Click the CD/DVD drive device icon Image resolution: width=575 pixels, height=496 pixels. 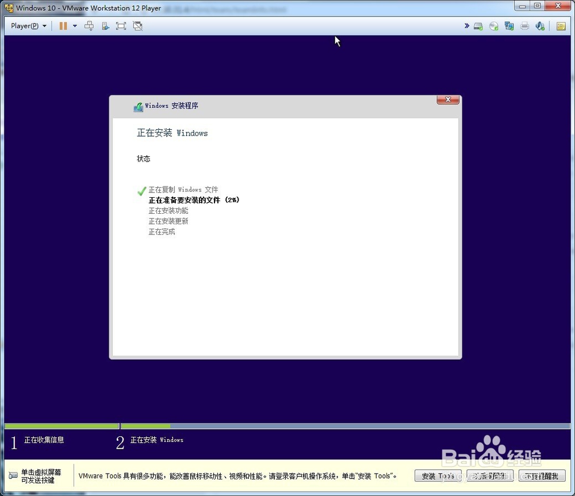click(493, 26)
